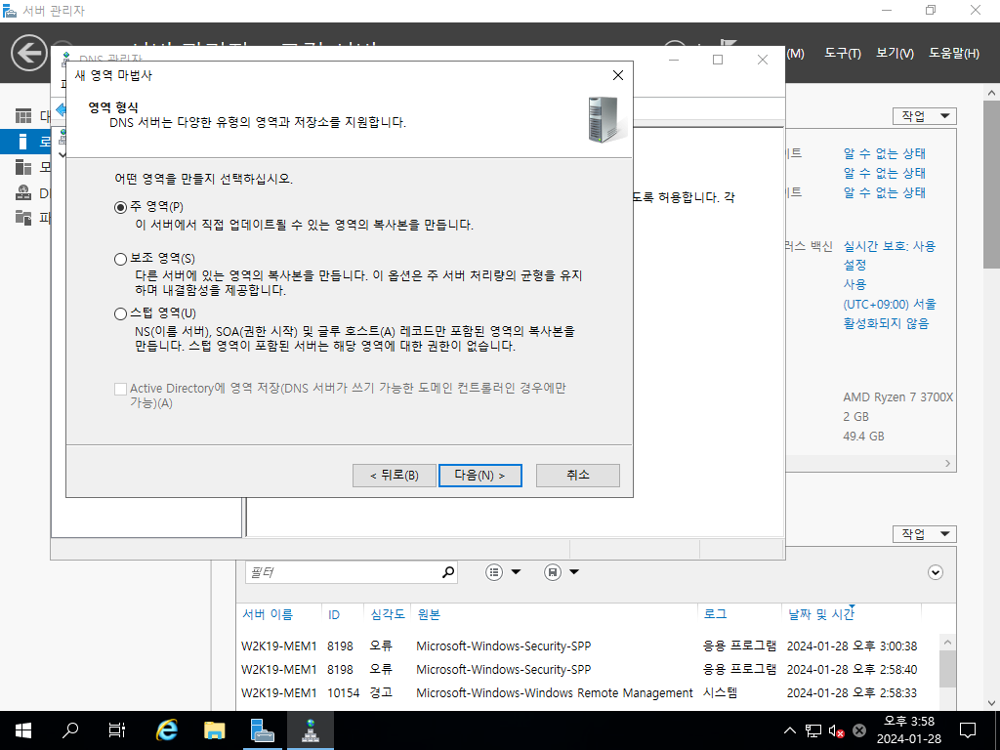Open the list criteria icon dropdown

tap(503, 572)
